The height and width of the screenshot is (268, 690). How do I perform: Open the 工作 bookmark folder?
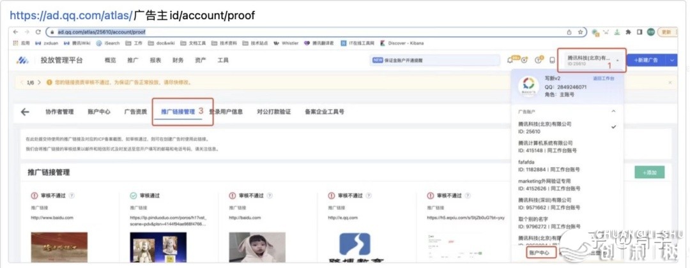click(134, 43)
